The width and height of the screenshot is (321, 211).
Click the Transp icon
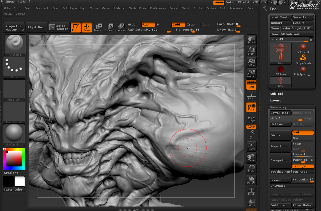point(251,202)
